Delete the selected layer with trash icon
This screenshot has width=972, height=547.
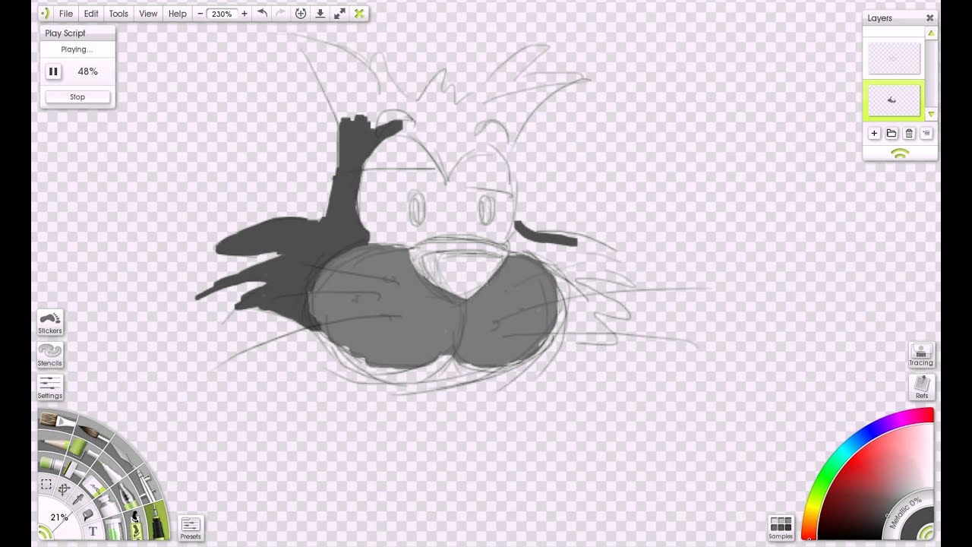coord(909,134)
